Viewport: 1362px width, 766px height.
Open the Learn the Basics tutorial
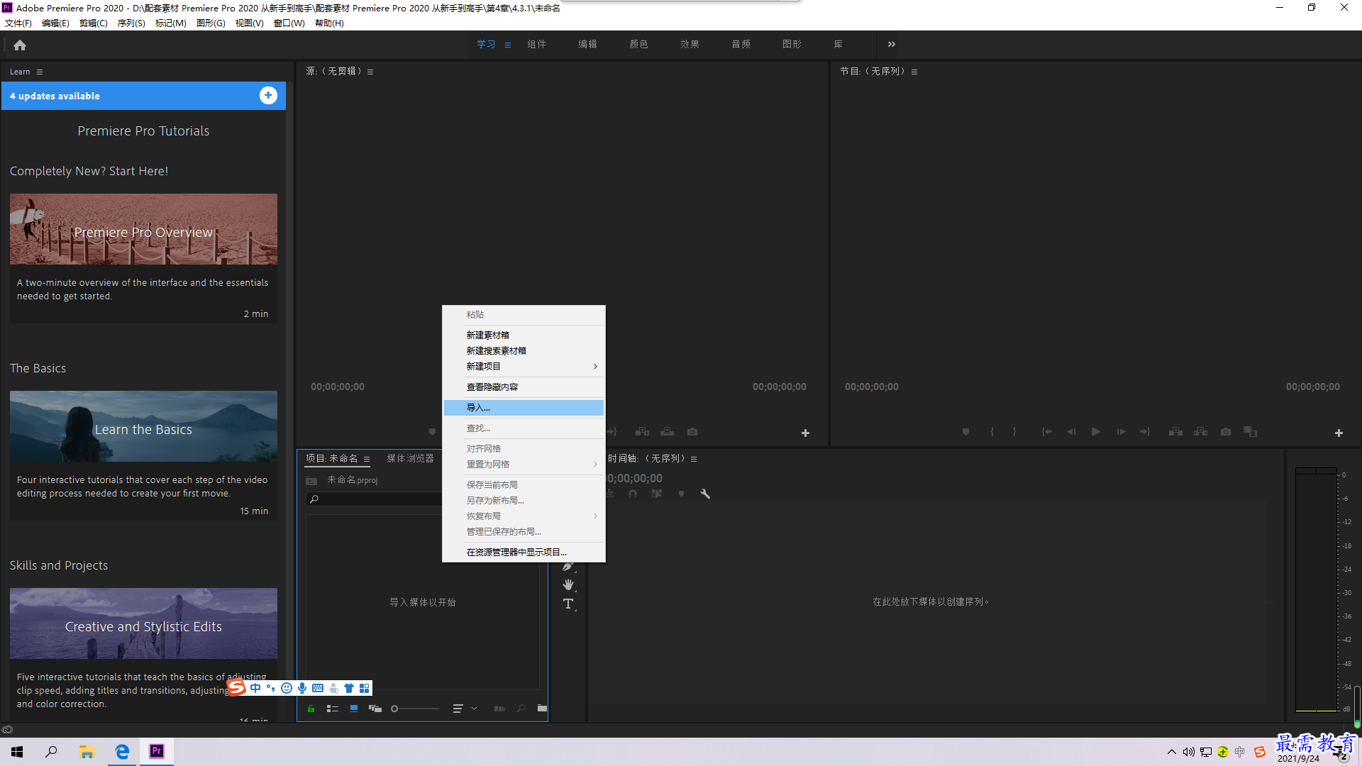[x=143, y=426]
